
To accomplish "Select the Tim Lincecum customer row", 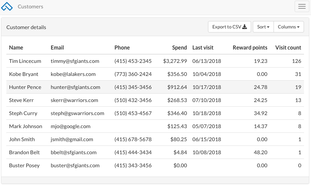I will coord(25,61).
